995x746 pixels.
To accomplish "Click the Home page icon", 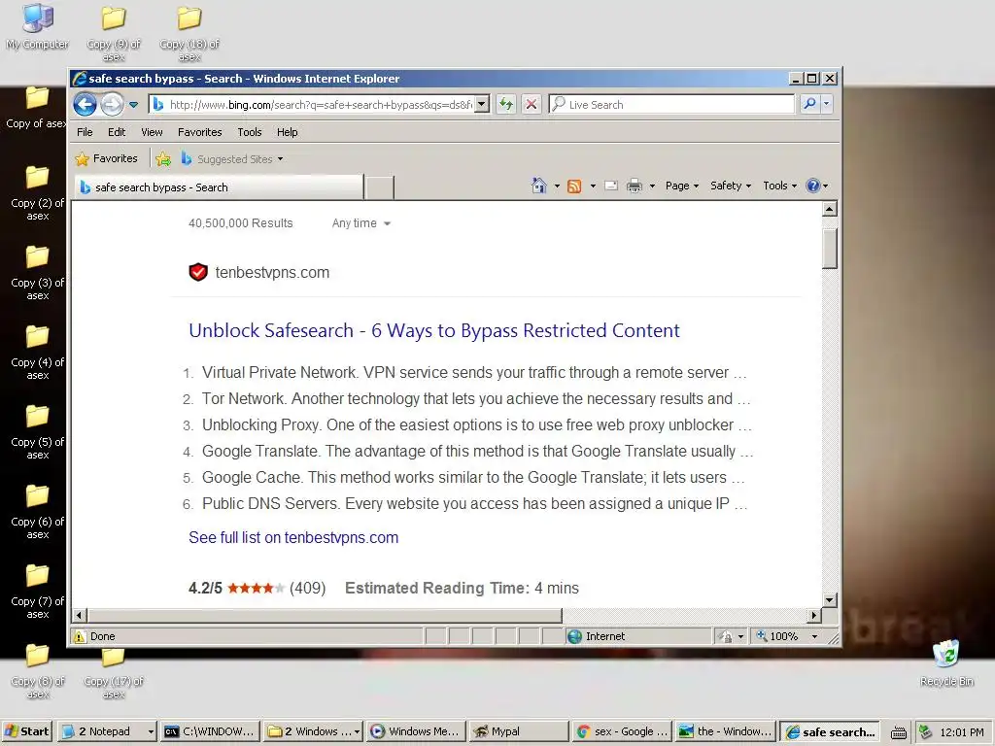I will click(x=538, y=186).
